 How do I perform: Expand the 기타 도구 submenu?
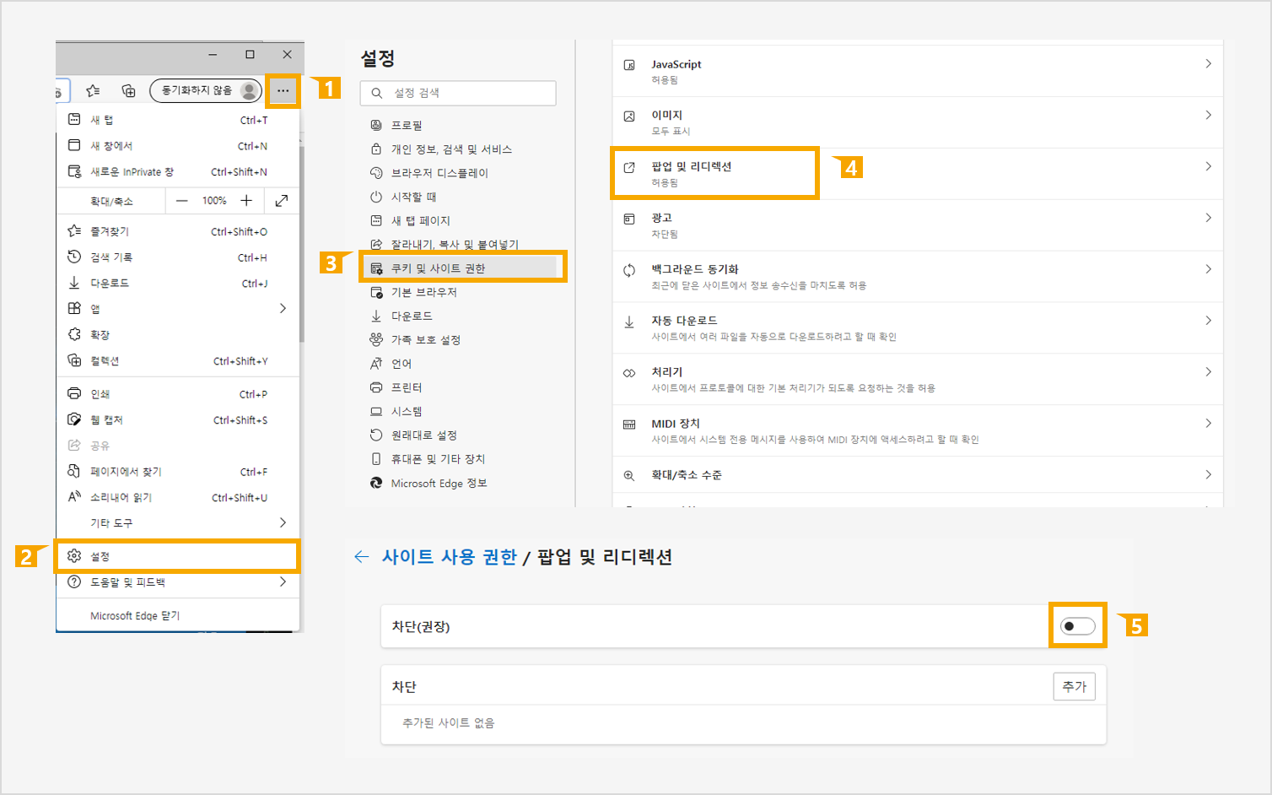click(x=283, y=523)
